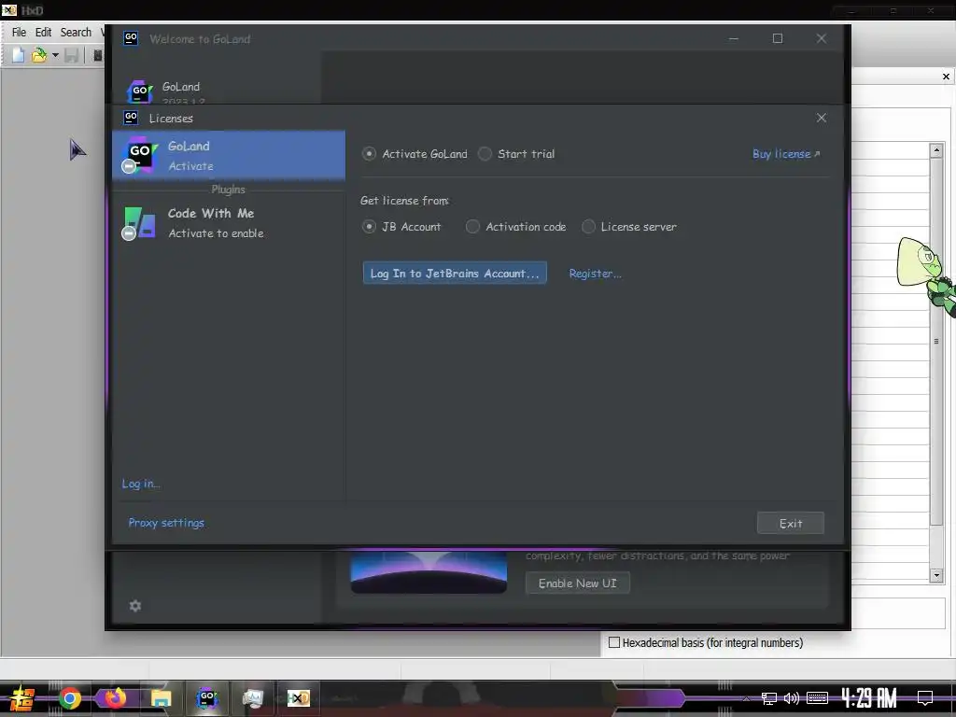Open network icon in system tray
Viewport: 956px width, 717px height.
769,698
